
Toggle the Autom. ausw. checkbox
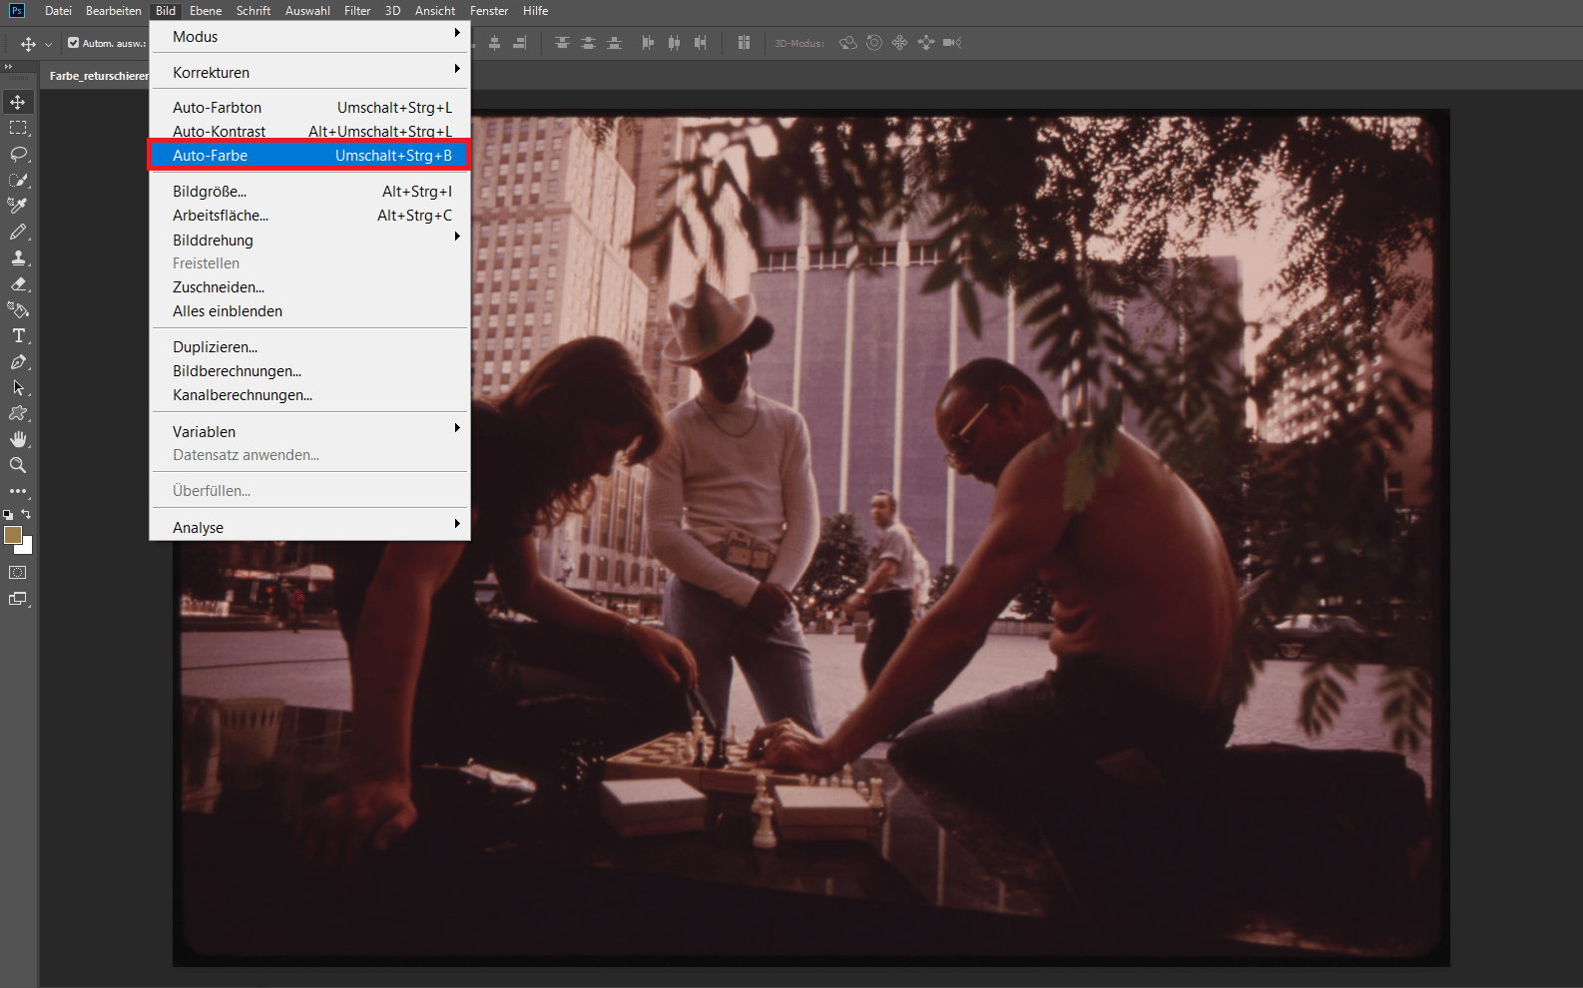(74, 43)
